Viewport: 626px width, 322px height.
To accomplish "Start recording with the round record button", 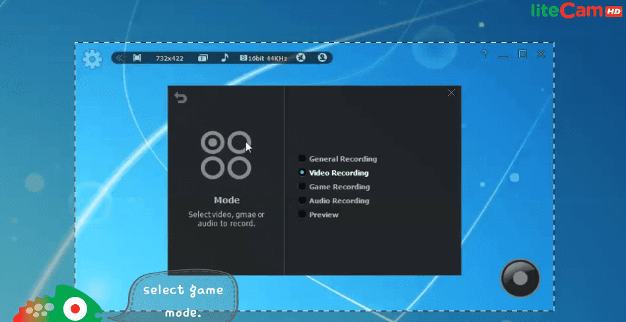I will (520, 278).
